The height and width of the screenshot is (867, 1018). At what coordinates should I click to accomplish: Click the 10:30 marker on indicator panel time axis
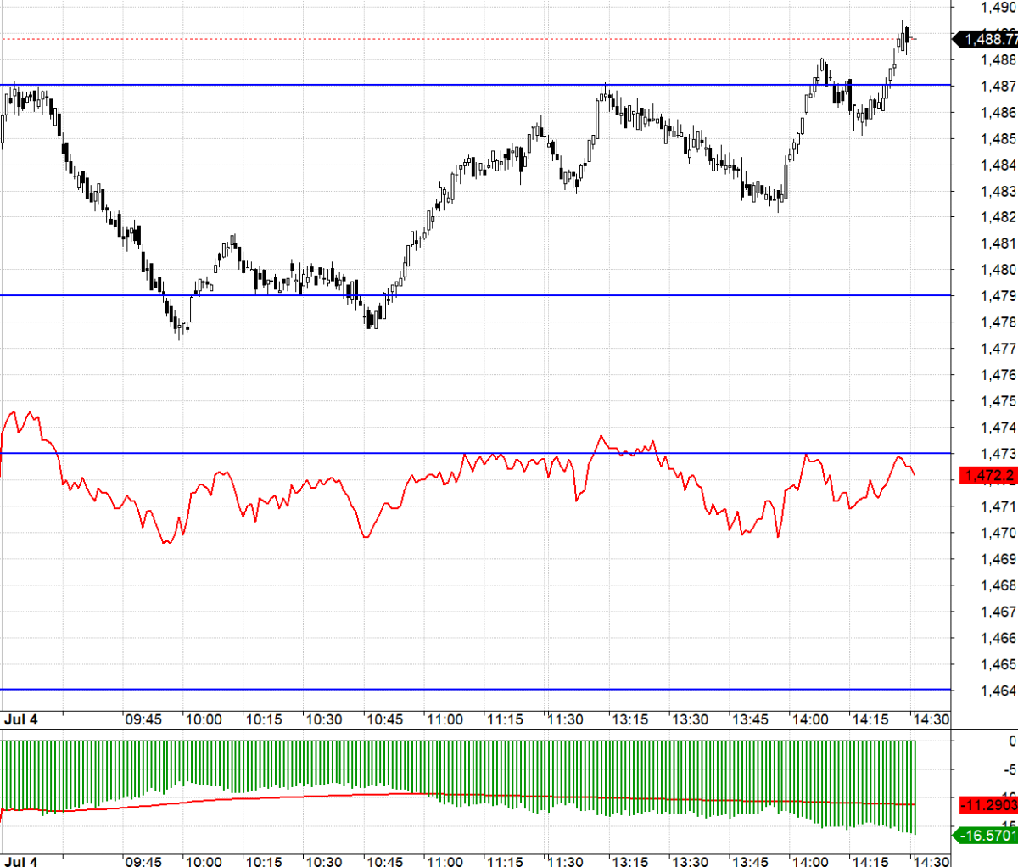324,861
